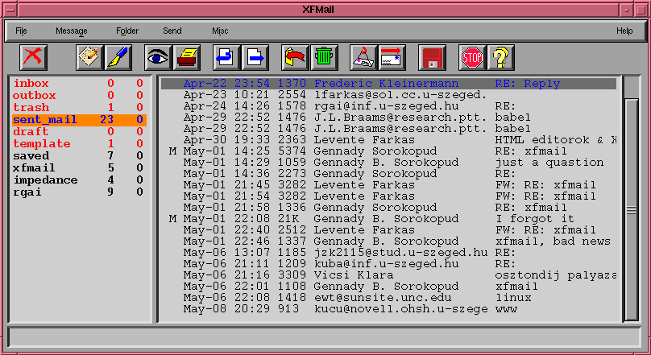The image size is (651, 355).
Task: Click the fountain pen compose icon
Action: (x=118, y=57)
